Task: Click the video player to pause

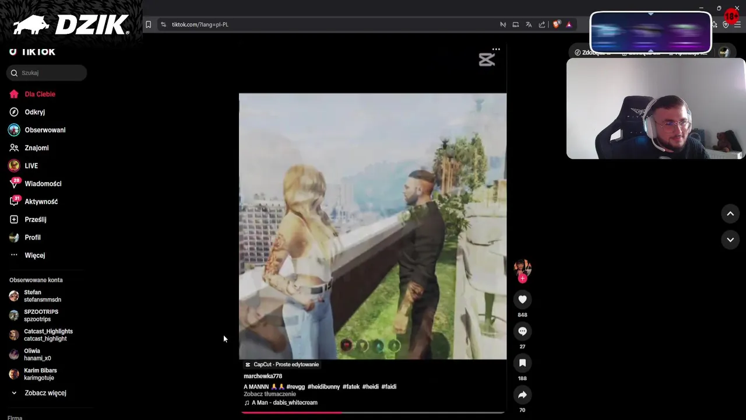Action: click(372, 226)
